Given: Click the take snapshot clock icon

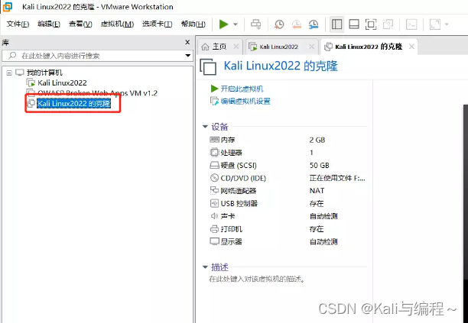Looking at the screenshot, I should coord(279,24).
